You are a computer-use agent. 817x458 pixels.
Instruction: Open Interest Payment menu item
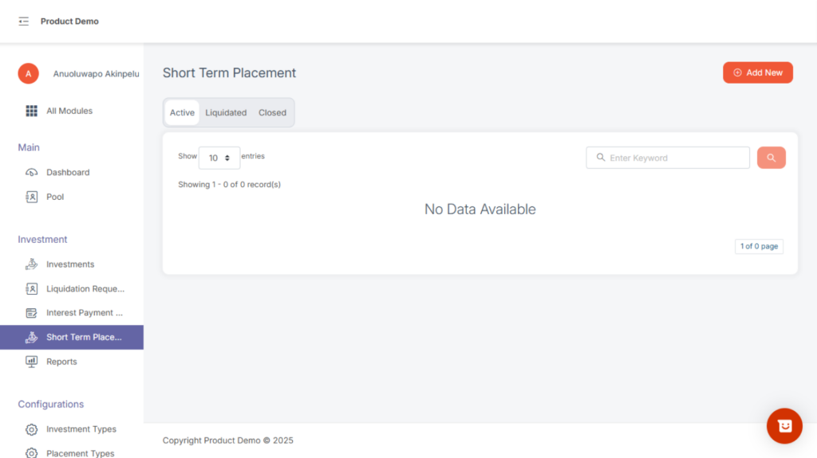85,313
